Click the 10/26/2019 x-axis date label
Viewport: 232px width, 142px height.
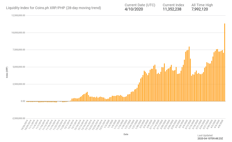click(x=24, y=125)
